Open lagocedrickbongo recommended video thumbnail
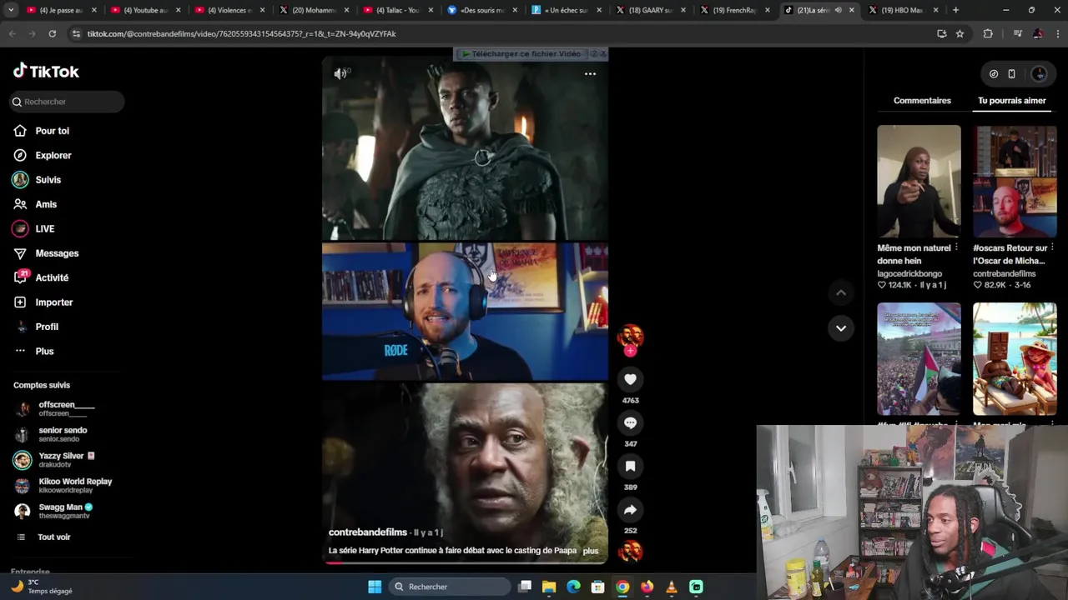Screen dimensions: 1068x600 [x=919, y=182]
